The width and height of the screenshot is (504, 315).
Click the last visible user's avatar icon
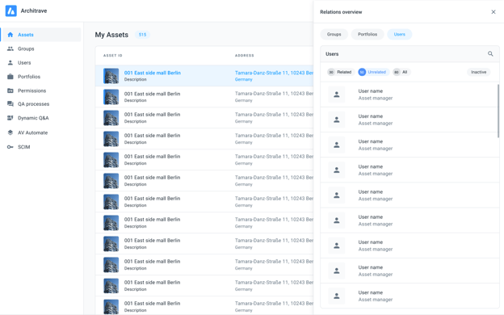[337, 296]
